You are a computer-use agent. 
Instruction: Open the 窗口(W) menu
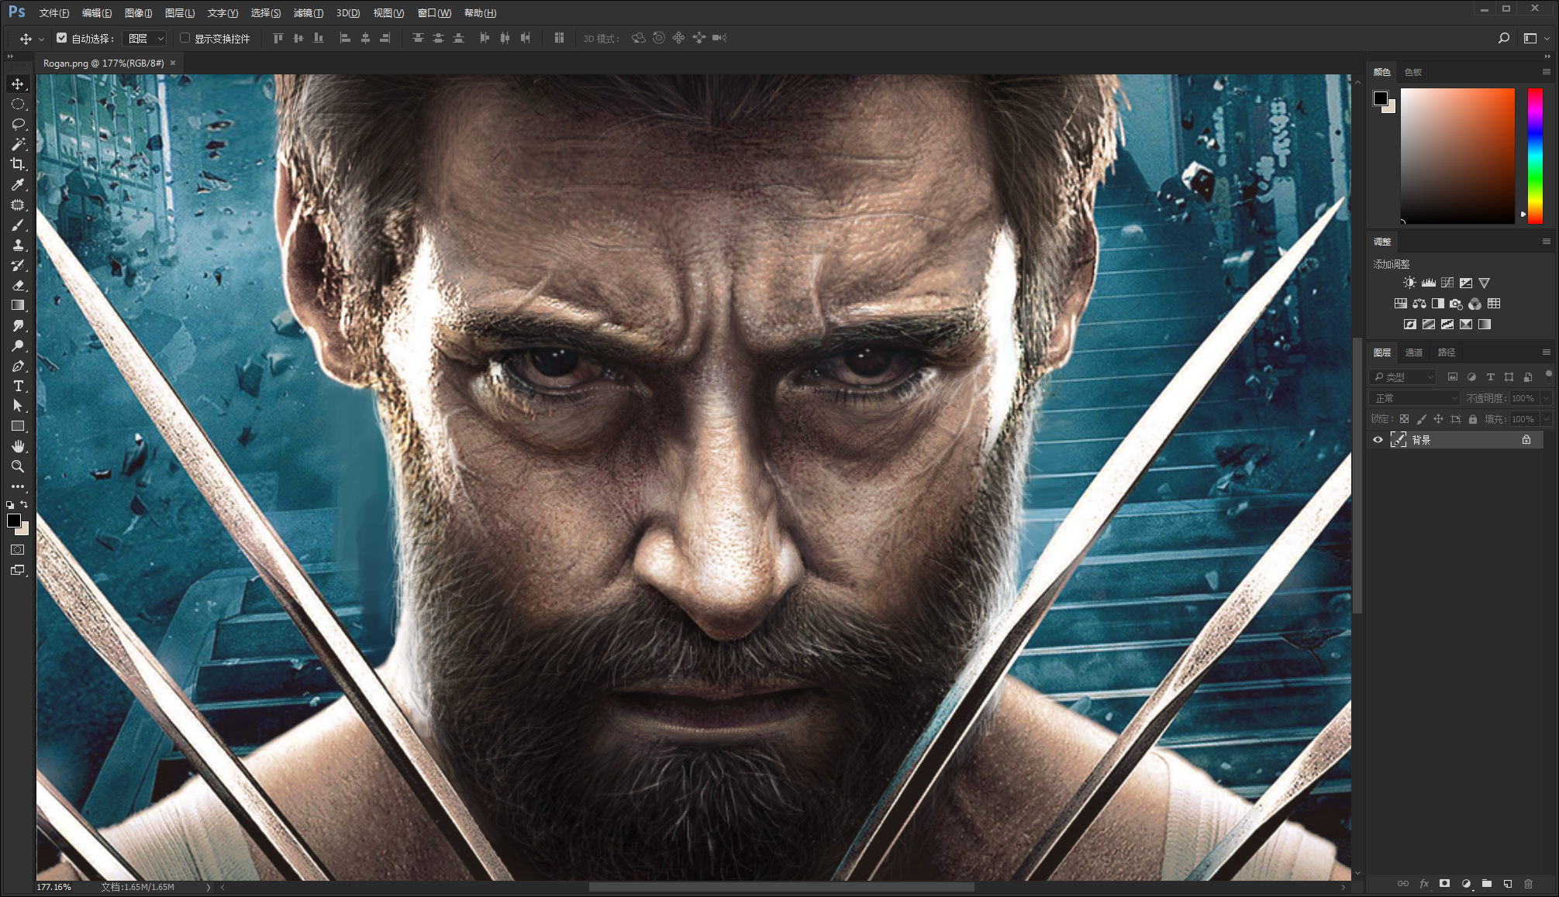pos(434,13)
